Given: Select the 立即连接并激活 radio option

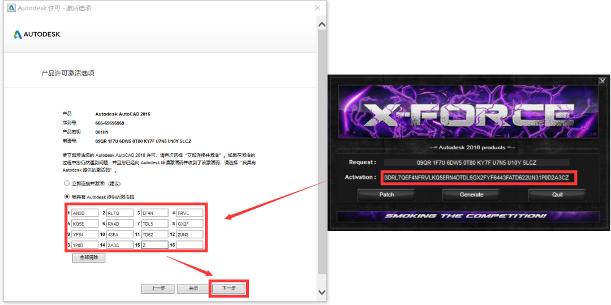Looking at the screenshot, I should tap(67, 183).
